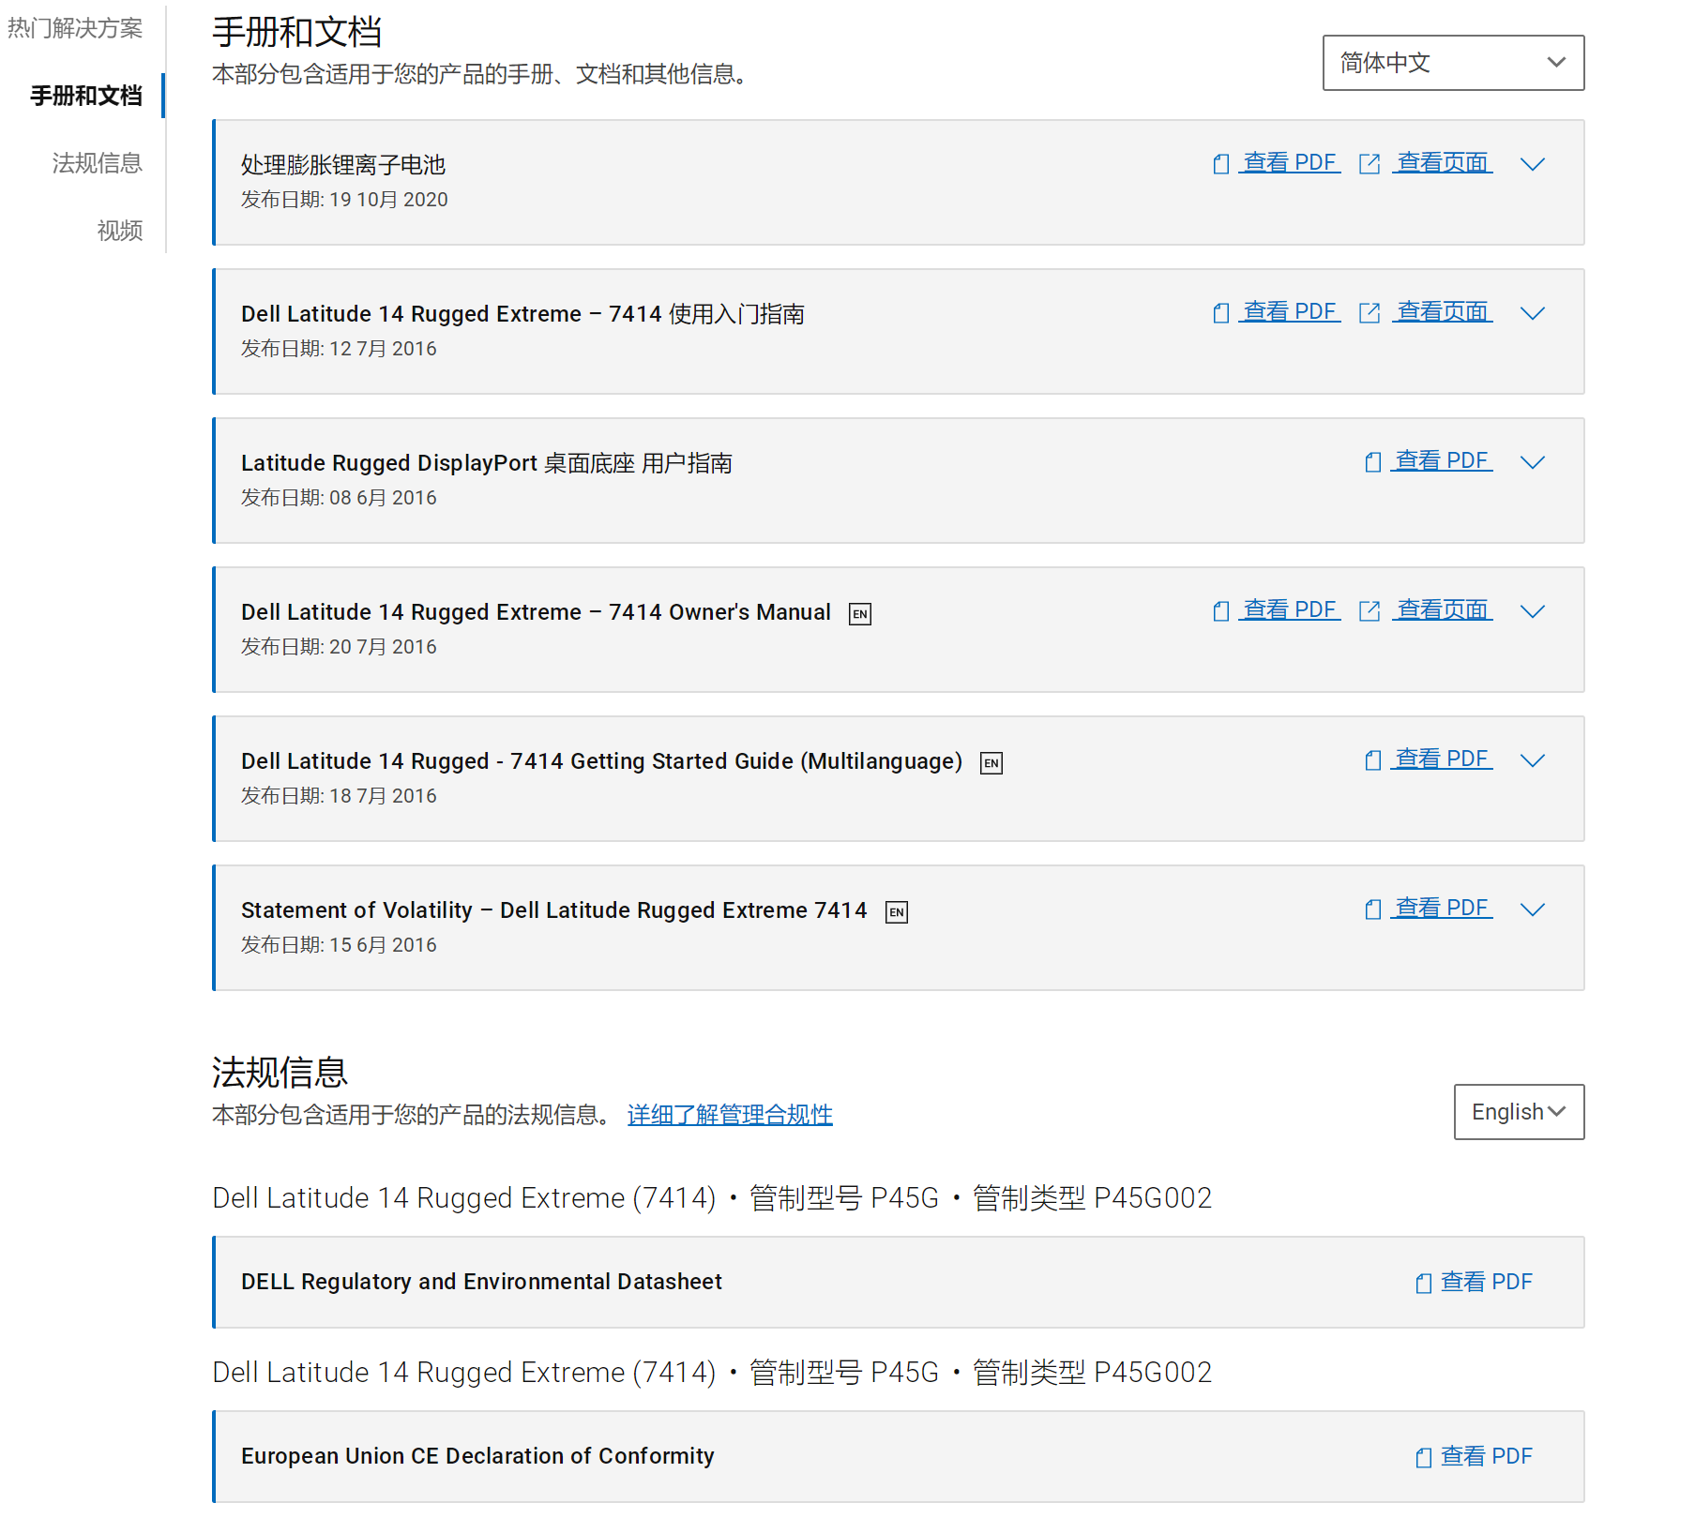This screenshot has width=1695, height=1533.
Task: Open 详细了解管理合规性 link
Action: (730, 1115)
